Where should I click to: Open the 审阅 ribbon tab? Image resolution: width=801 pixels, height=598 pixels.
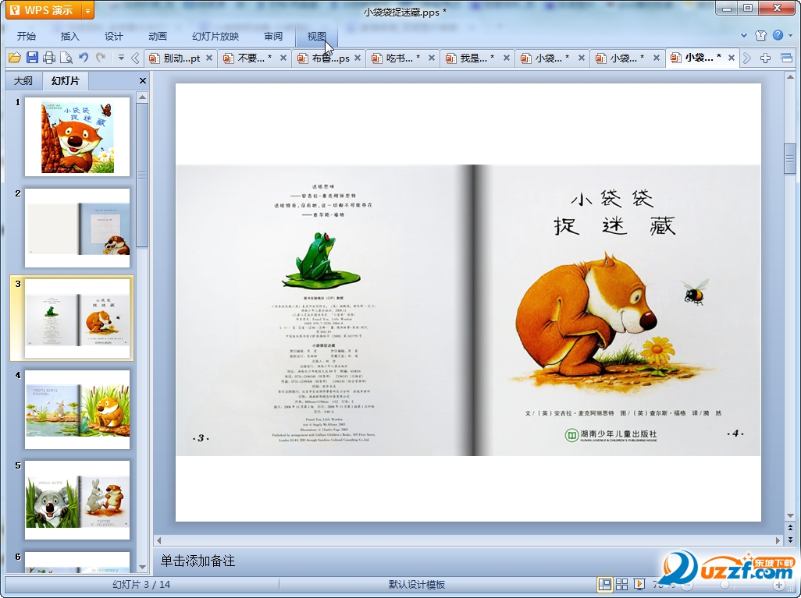(x=273, y=36)
